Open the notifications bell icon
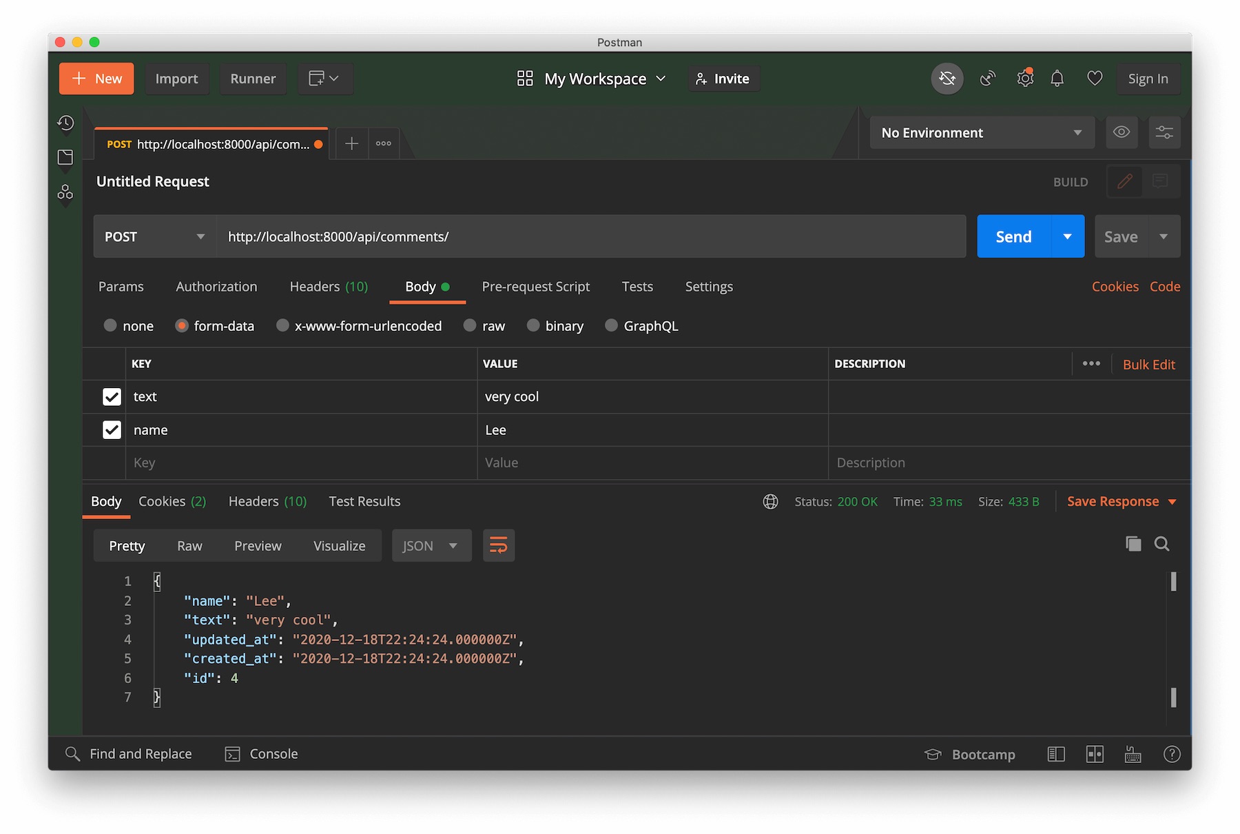This screenshot has height=834, width=1240. pos(1057,79)
